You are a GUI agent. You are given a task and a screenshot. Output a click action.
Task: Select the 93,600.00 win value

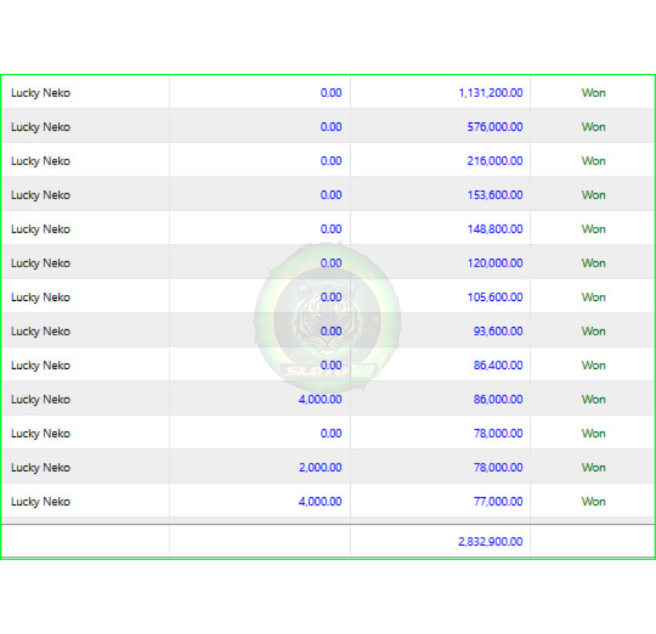point(498,331)
